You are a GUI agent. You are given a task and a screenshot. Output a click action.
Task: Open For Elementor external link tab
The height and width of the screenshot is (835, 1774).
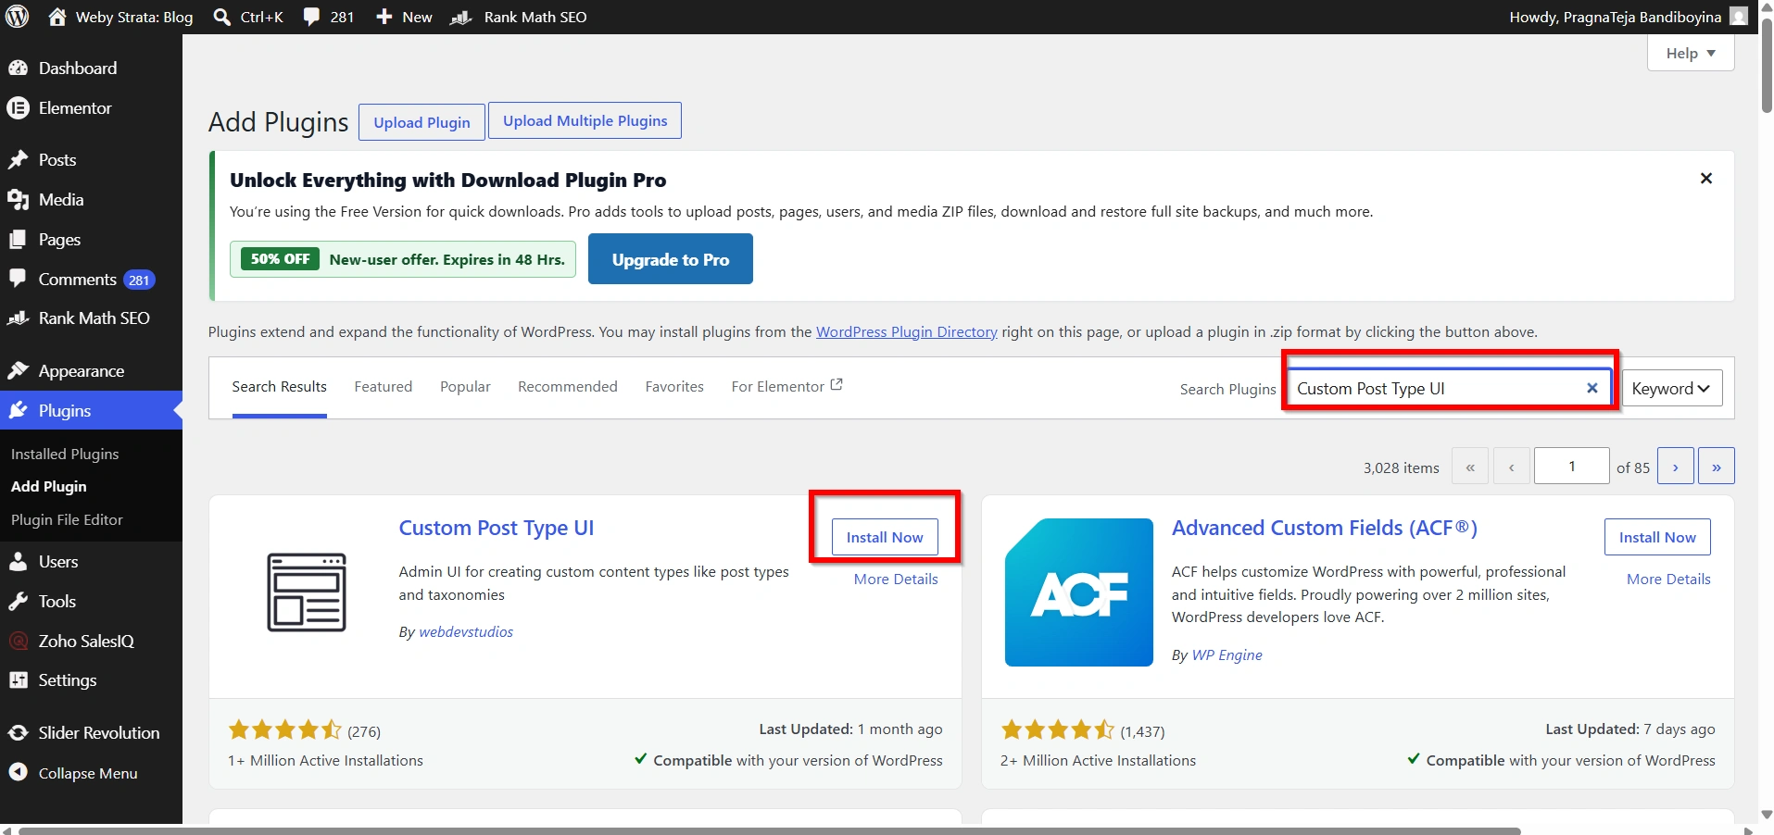(x=786, y=387)
